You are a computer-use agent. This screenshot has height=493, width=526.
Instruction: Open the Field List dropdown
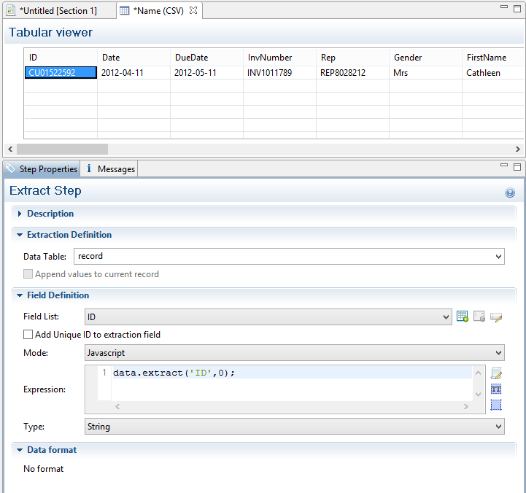pyautogui.click(x=446, y=317)
